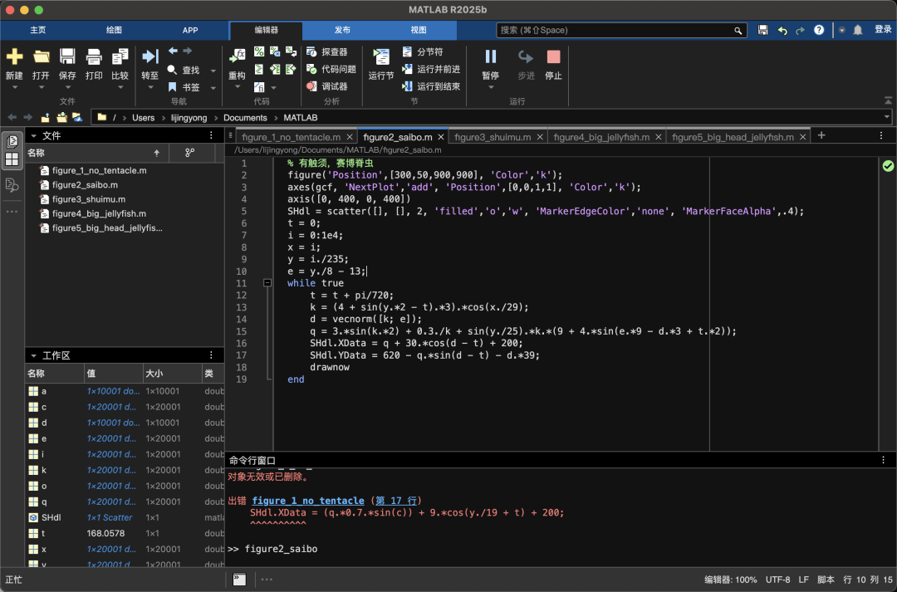Open the notifications bell icon
Viewport: 897px width, 592px height.
[858, 30]
